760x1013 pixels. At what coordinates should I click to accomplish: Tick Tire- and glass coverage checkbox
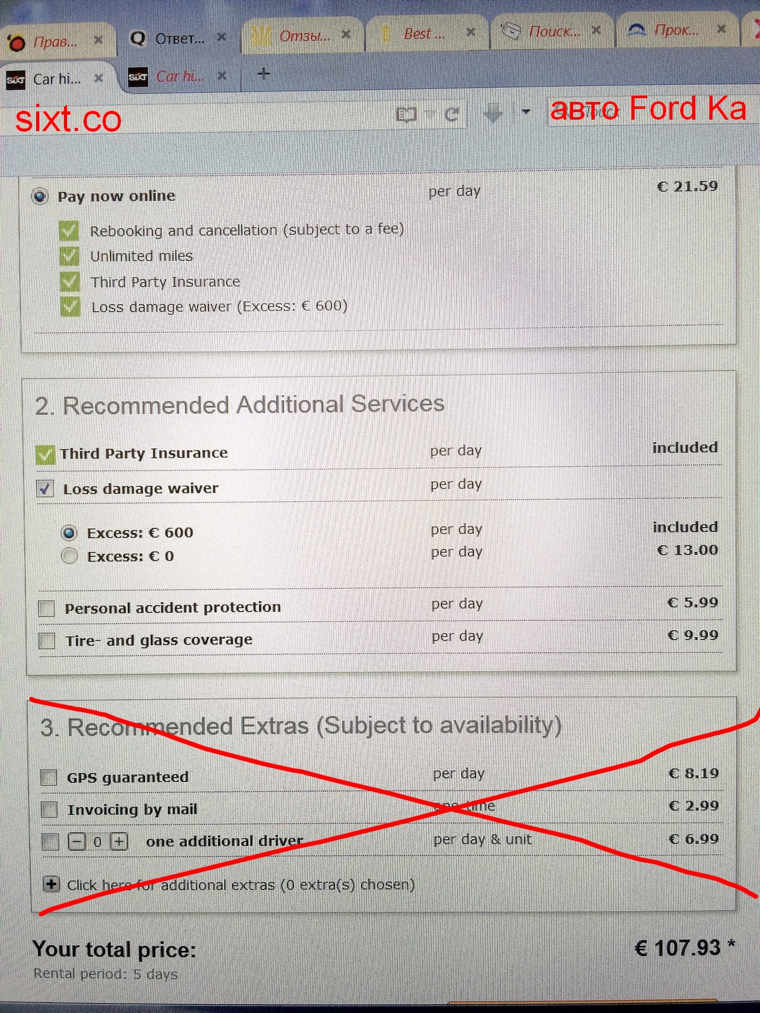pyautogui.click(x=47, y=641)
